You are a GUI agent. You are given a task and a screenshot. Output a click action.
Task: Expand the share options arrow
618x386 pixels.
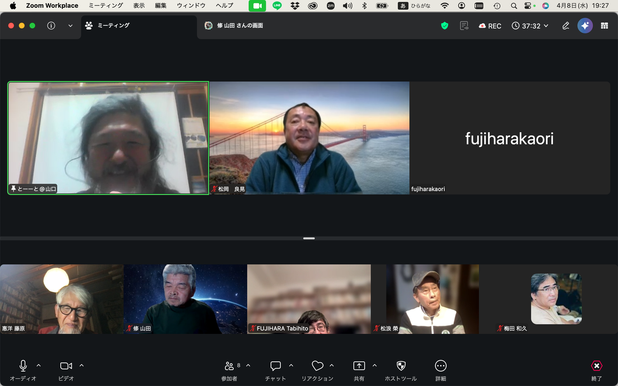(375, 366)
